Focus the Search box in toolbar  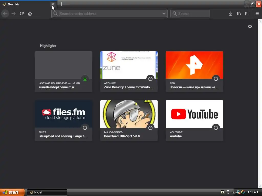click(190, 14)
